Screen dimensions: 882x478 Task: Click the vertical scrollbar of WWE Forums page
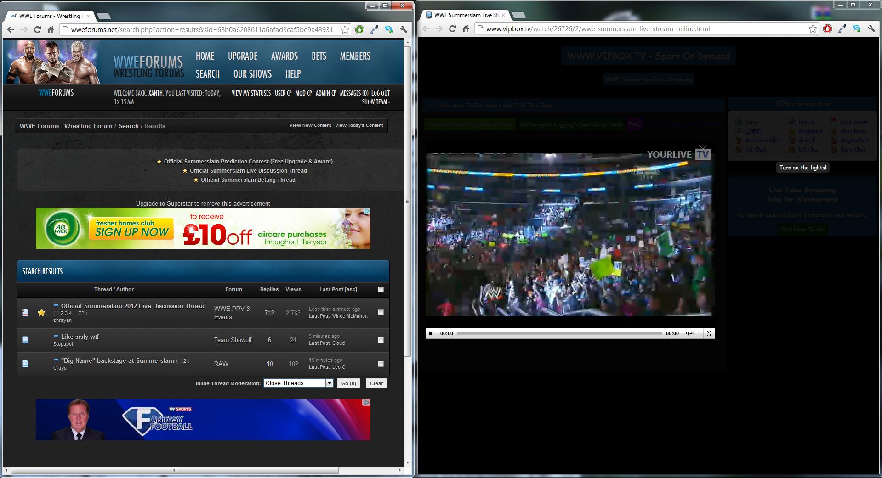[x=407, y=201]
